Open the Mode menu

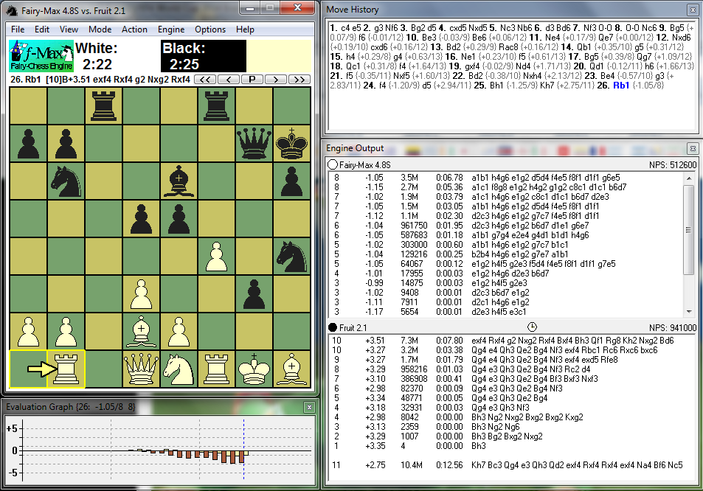(x=100, y=29)
